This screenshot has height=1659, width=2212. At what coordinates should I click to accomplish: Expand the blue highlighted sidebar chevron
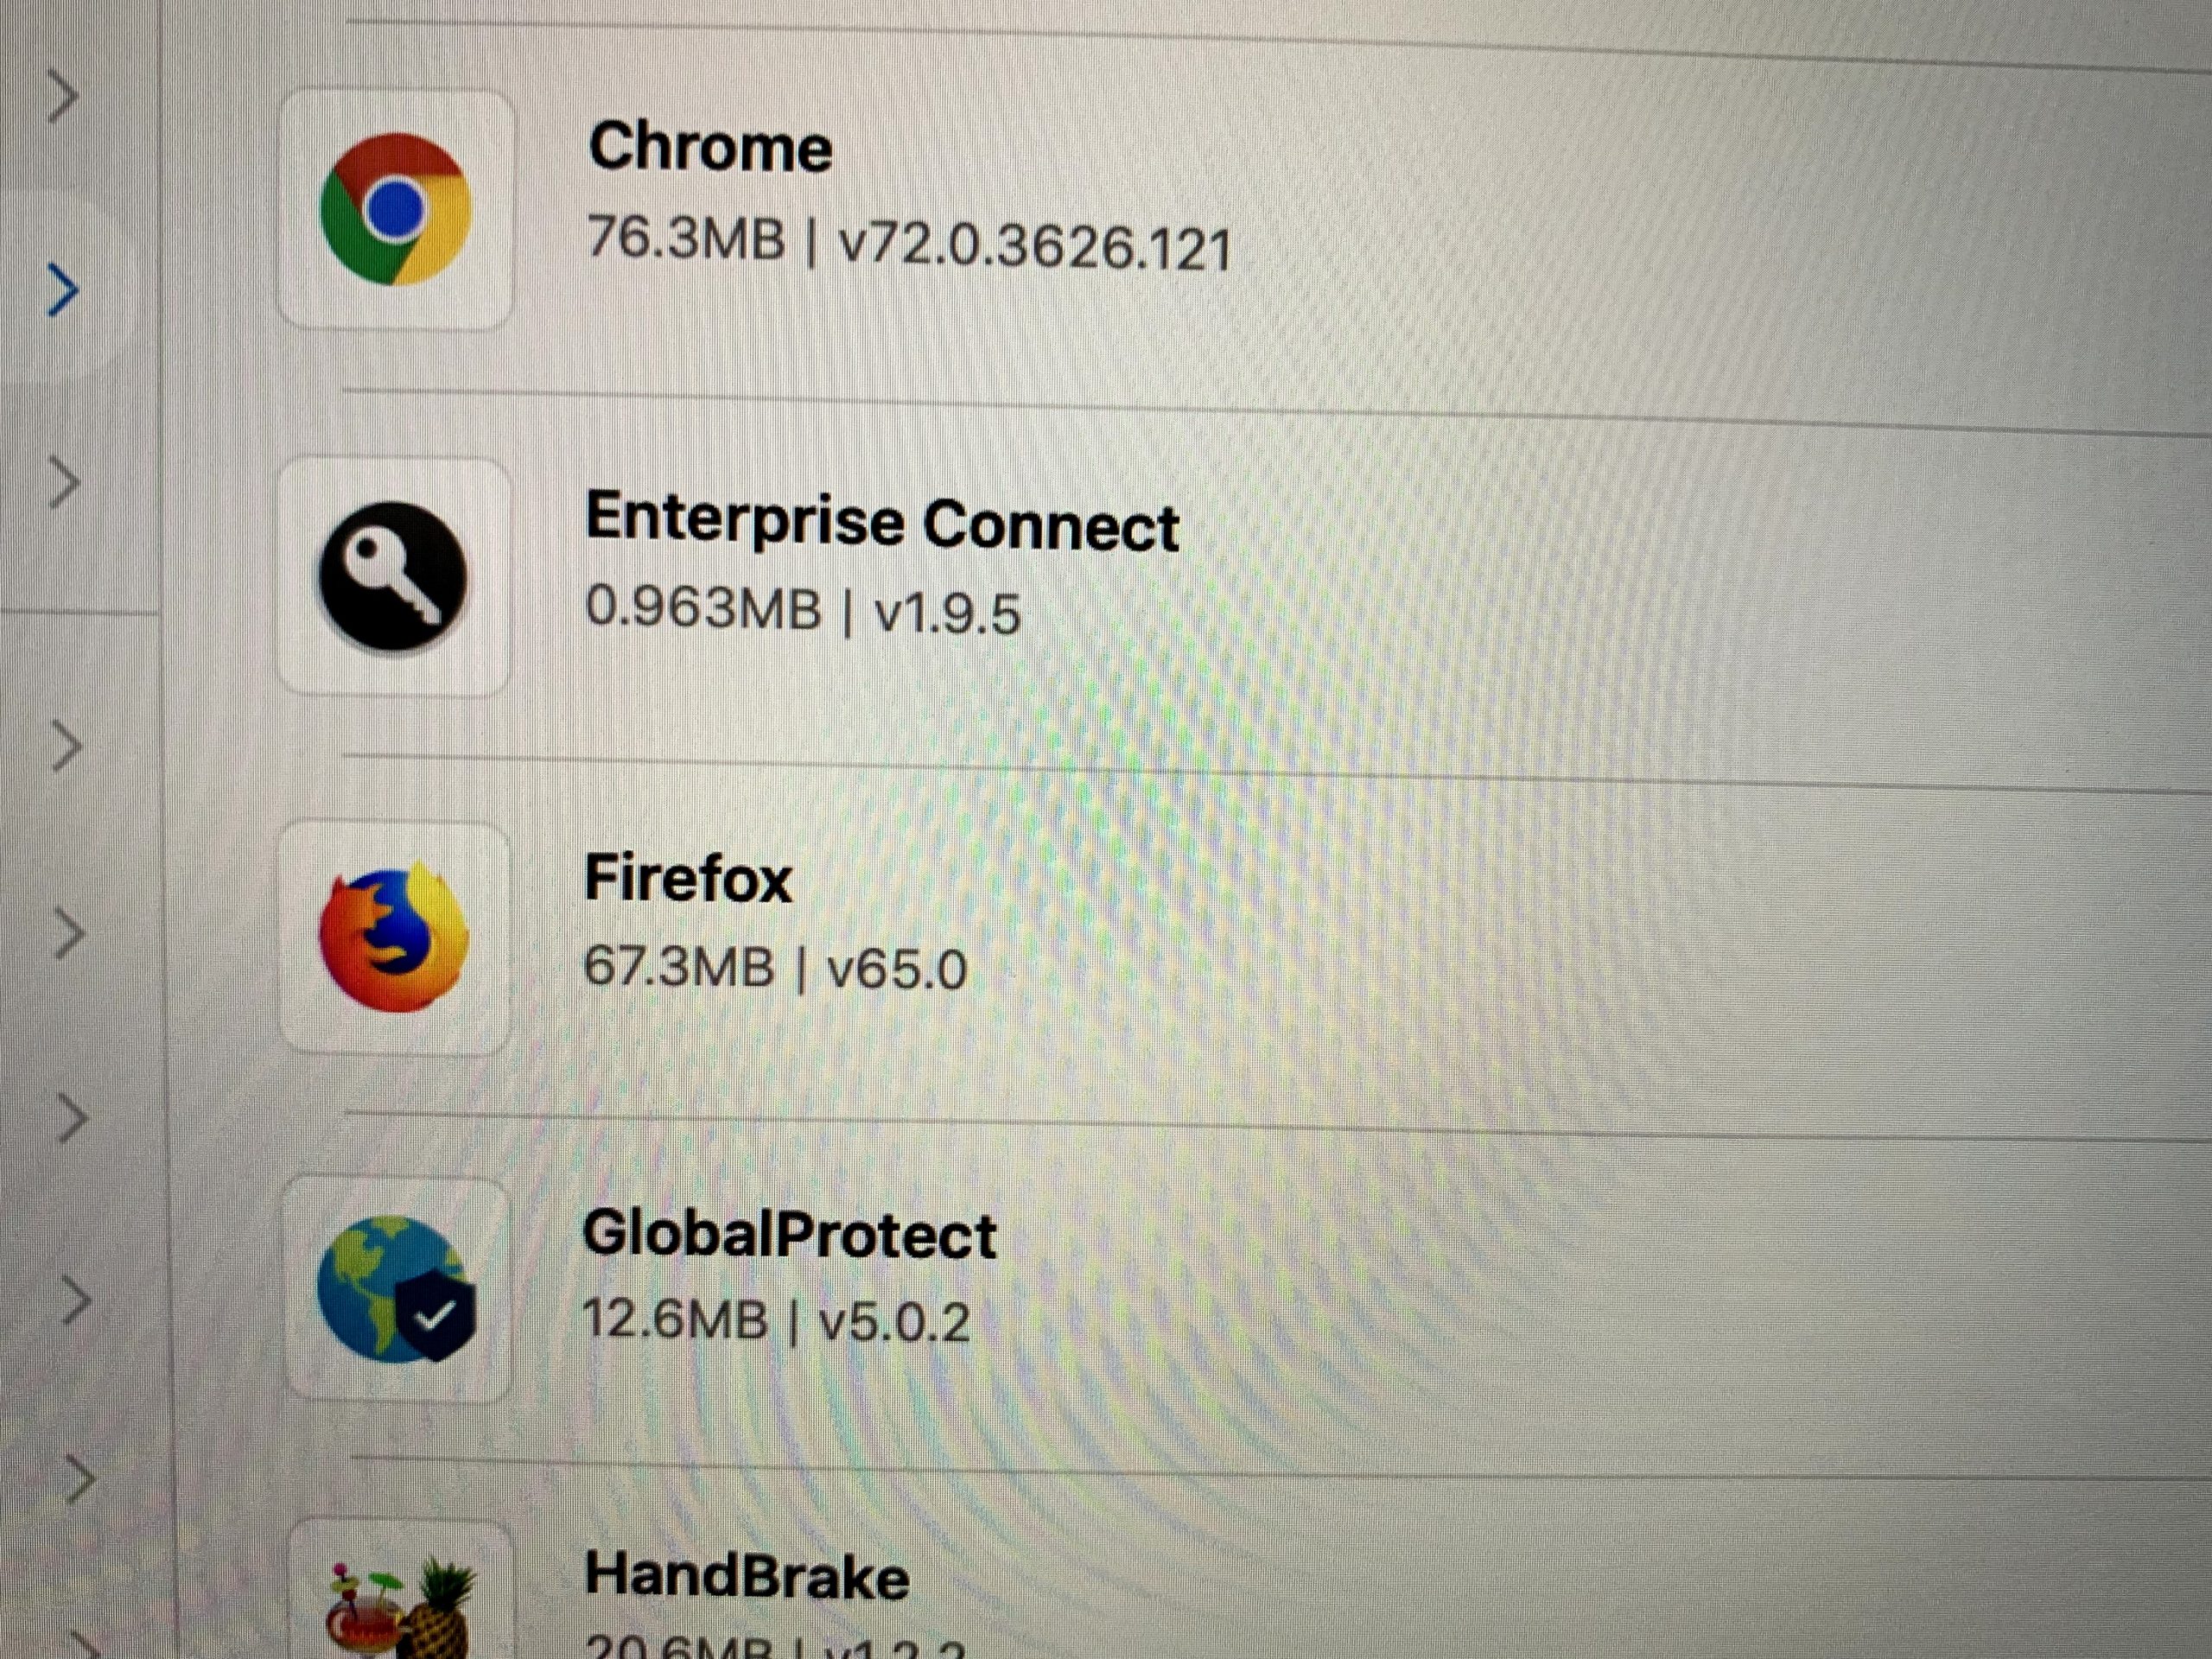[x=62, y=292]
